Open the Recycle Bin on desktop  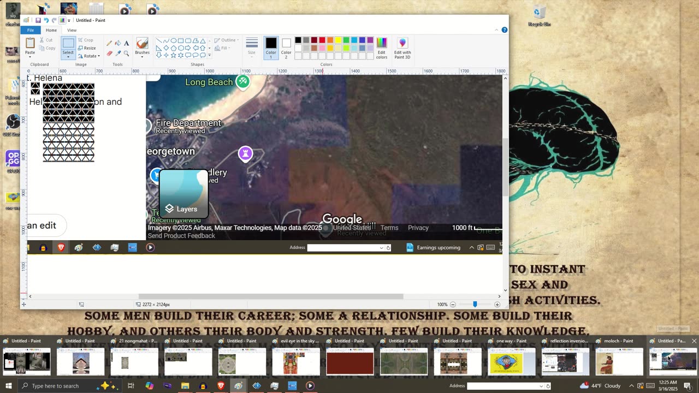tap(539, 15)
